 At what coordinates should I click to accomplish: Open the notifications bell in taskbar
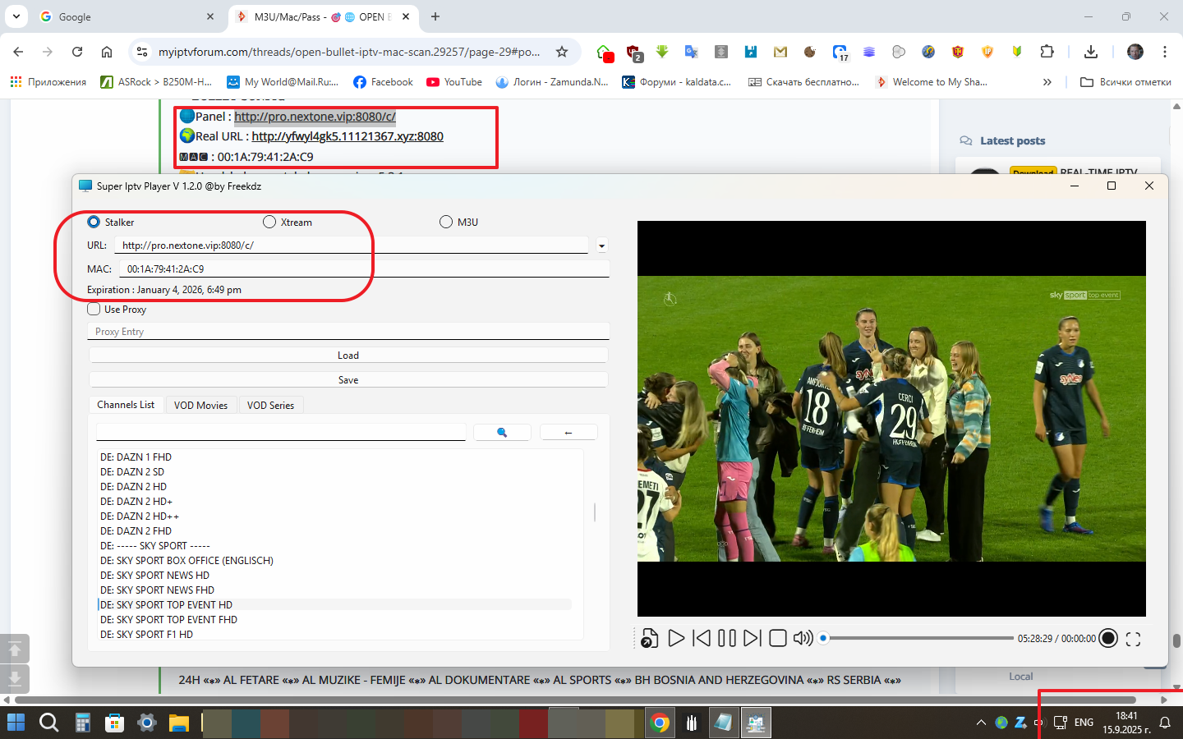coord(1165,723)
